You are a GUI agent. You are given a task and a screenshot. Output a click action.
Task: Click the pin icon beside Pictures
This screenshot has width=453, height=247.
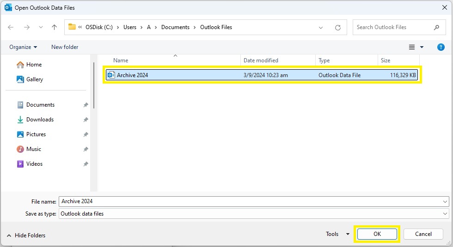click(x=86, y=134)
